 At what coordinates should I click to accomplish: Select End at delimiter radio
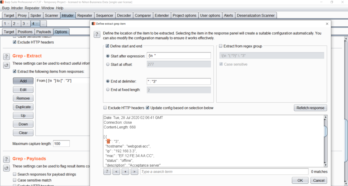(x=108, y=81)
